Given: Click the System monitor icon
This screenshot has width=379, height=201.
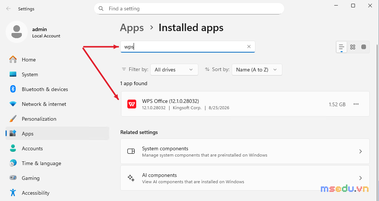Looking at the screenshot, I should click(x=13, y=74).
